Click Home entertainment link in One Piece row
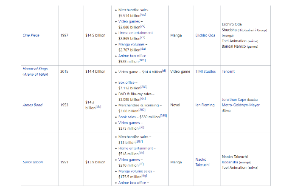Viewport: 295px width, 191px height. (x=135, y=33)
